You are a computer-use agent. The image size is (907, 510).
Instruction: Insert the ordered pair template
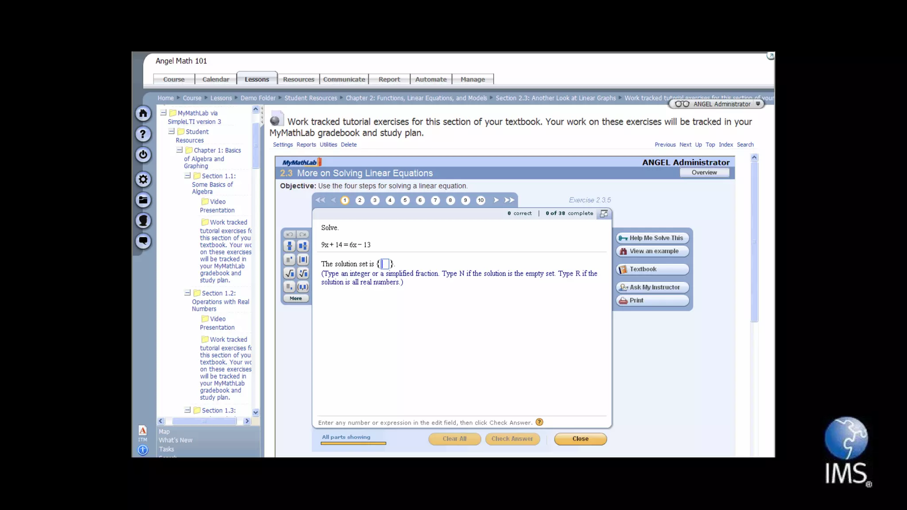pyautogui.click(x=303, y=287)
